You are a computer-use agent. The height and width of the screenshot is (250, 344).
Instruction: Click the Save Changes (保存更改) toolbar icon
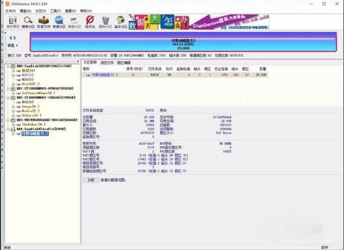click(13, 22)
